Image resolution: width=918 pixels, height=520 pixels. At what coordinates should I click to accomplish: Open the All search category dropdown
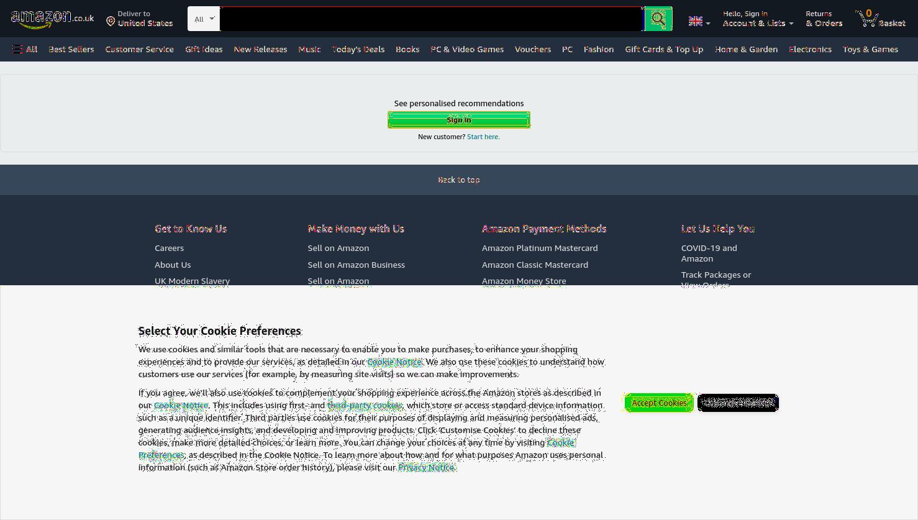tap(204, 19)
